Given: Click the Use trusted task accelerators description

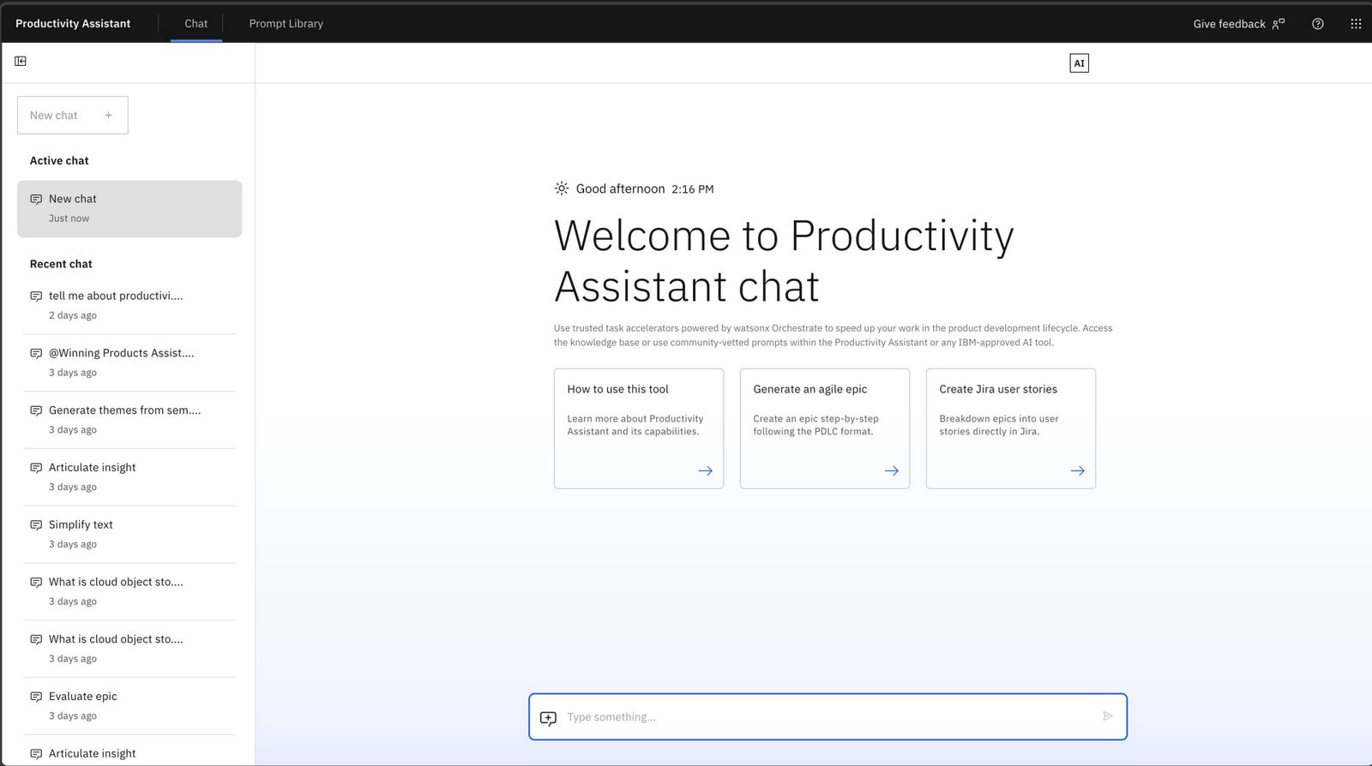Looking at the screenshot, I should [x=833, y=335].
